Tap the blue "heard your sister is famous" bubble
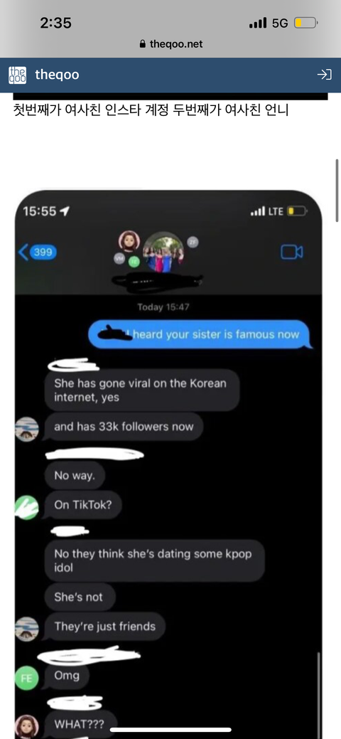341x739 pixels. [200, 334]
